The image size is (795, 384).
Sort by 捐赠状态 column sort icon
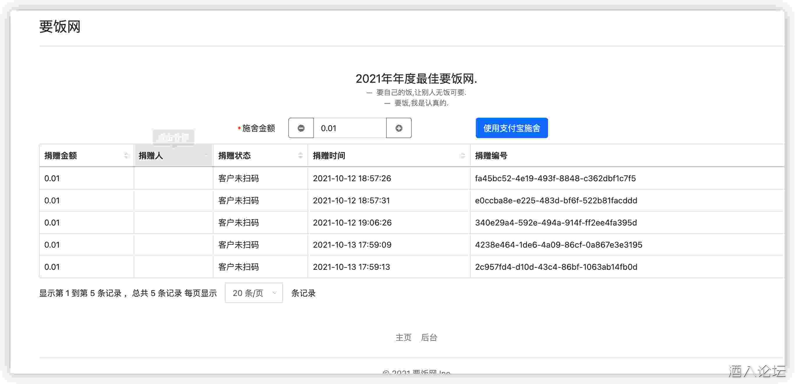click(300, 156)
